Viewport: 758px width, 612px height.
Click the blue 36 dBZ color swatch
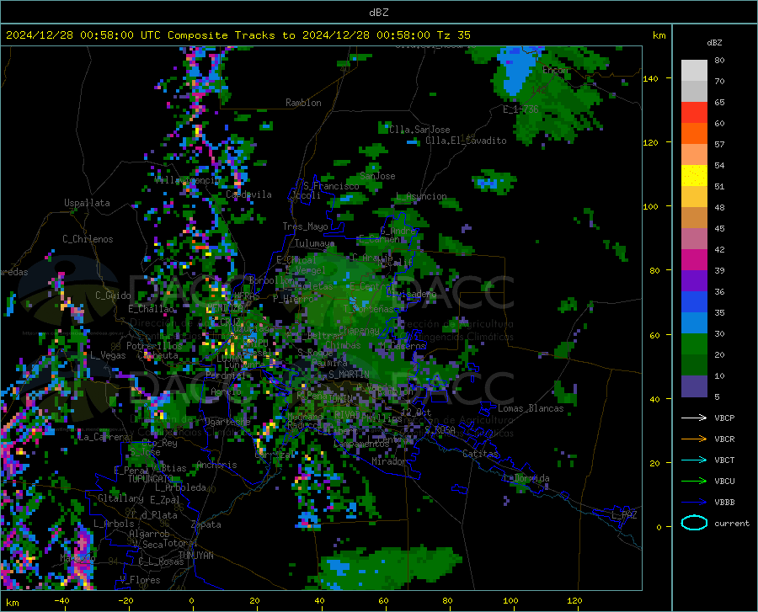694,302
